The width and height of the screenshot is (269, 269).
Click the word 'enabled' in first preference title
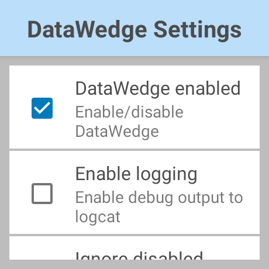point(208,88)
